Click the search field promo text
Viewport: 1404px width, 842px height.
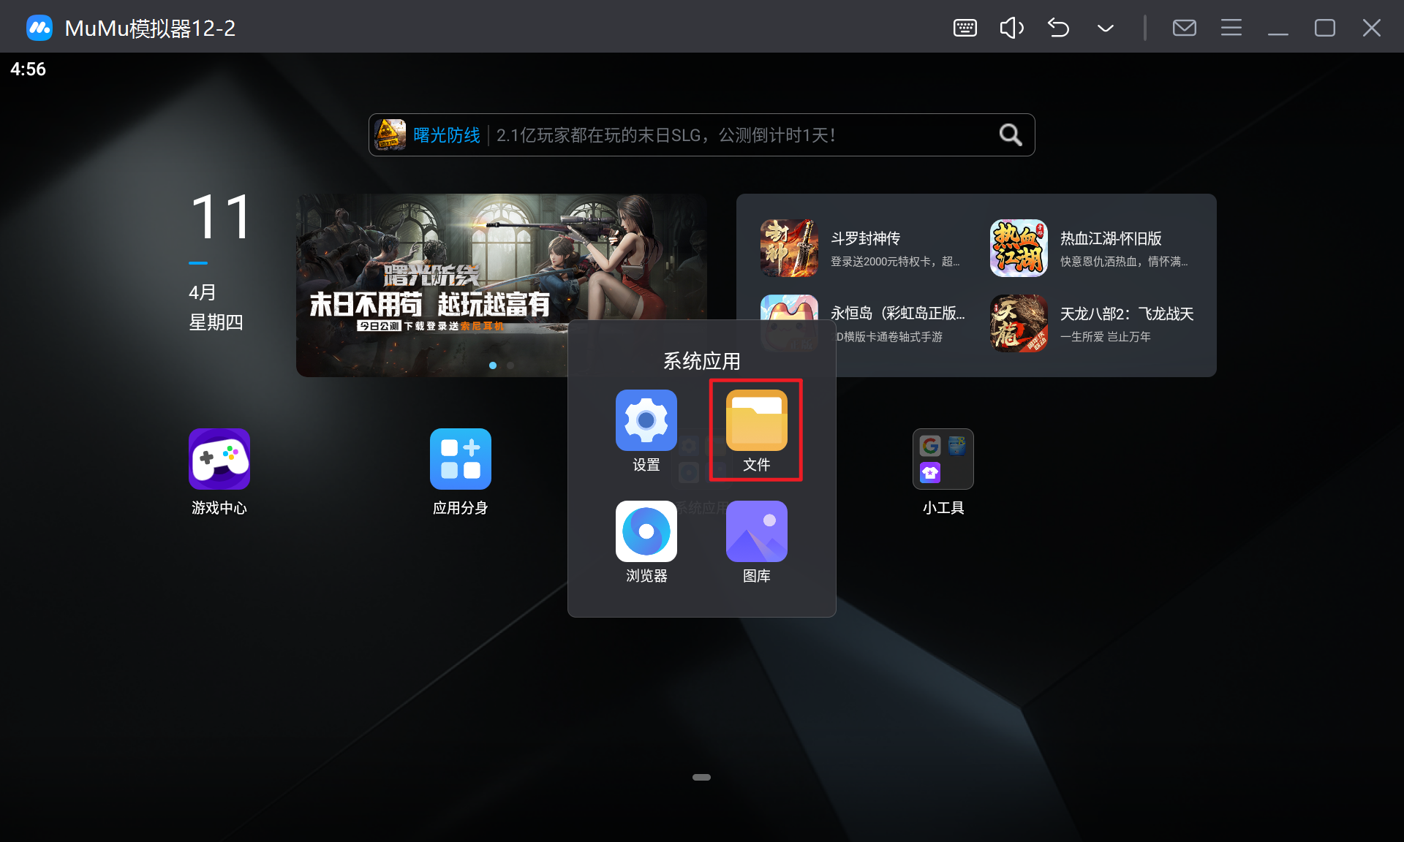pyautogui.click(x=665, y=135)
